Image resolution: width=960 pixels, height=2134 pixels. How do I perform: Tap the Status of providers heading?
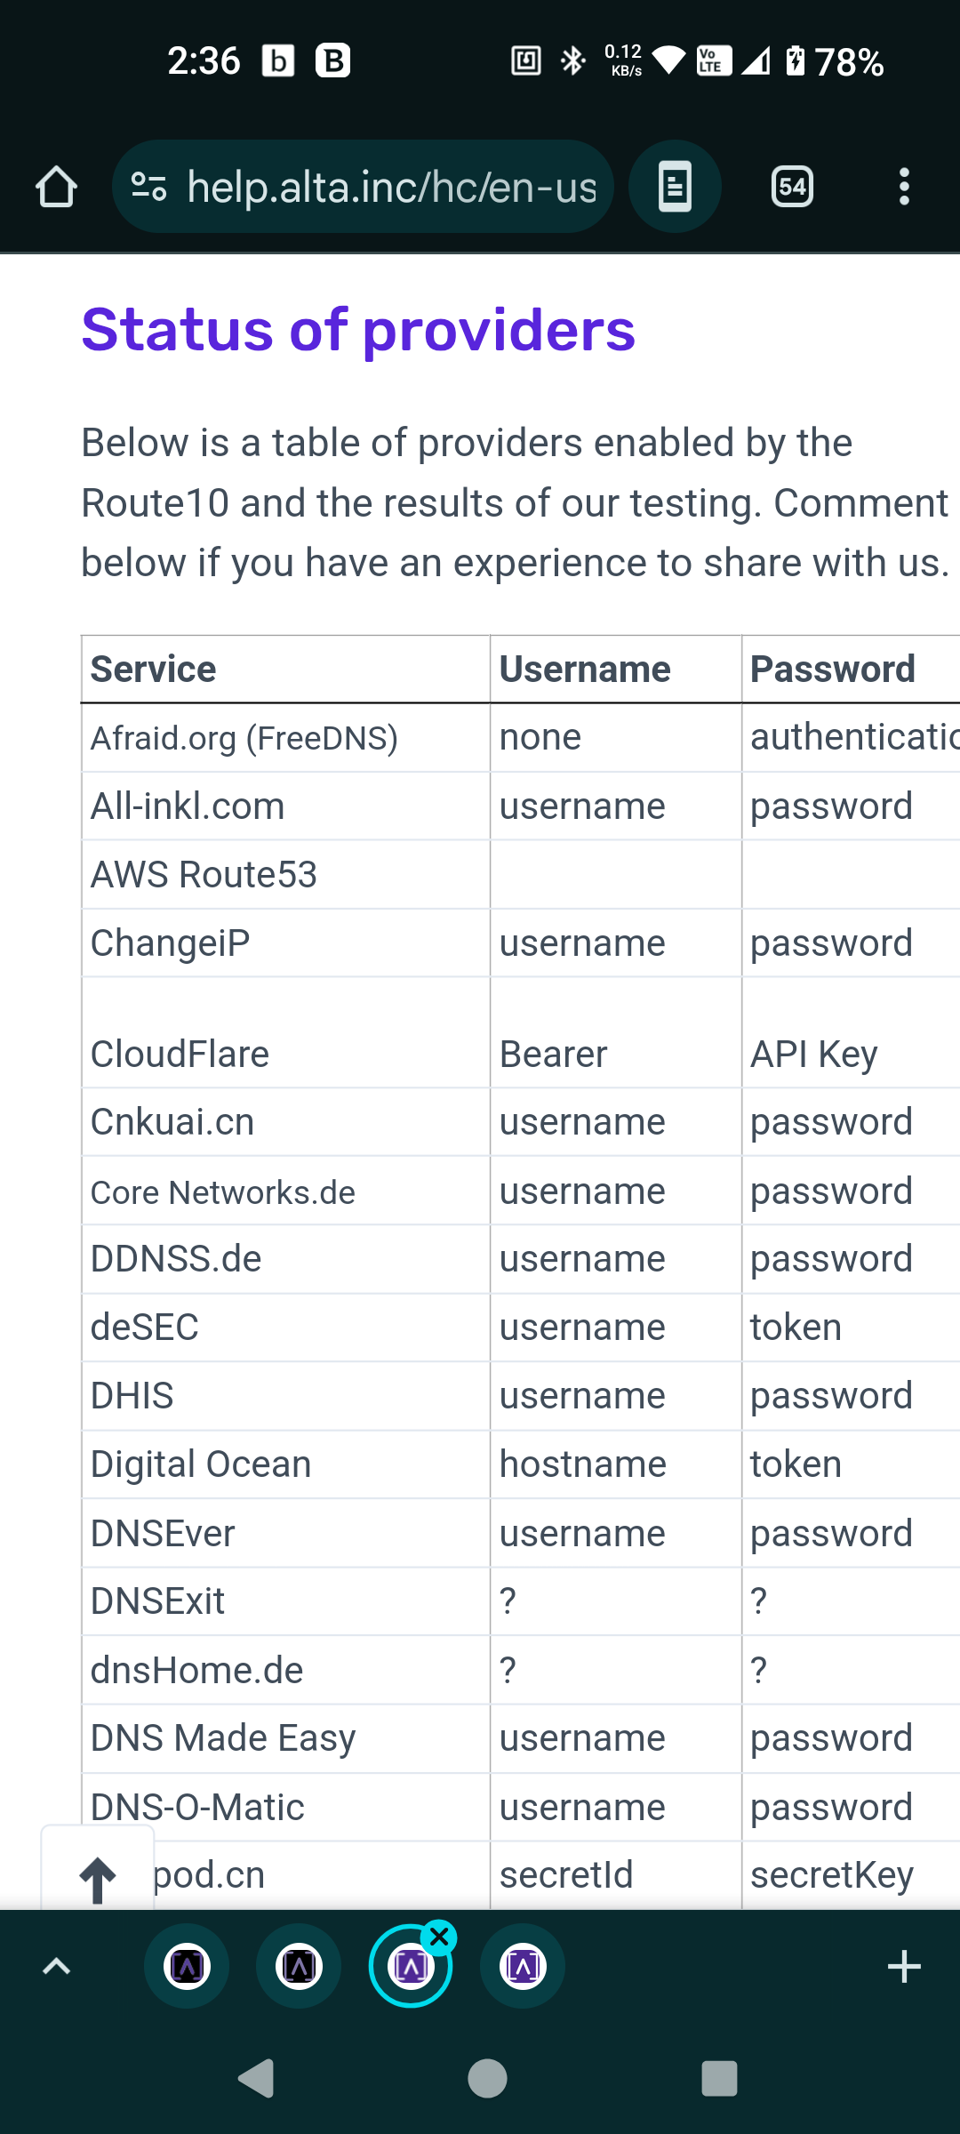(358, 330)
